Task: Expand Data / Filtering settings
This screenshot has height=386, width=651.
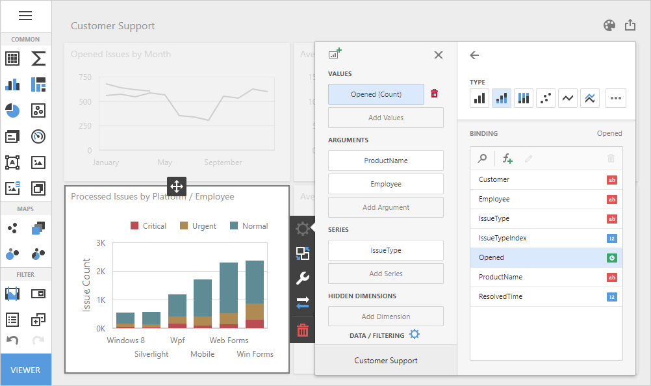Action: point(414,334)
